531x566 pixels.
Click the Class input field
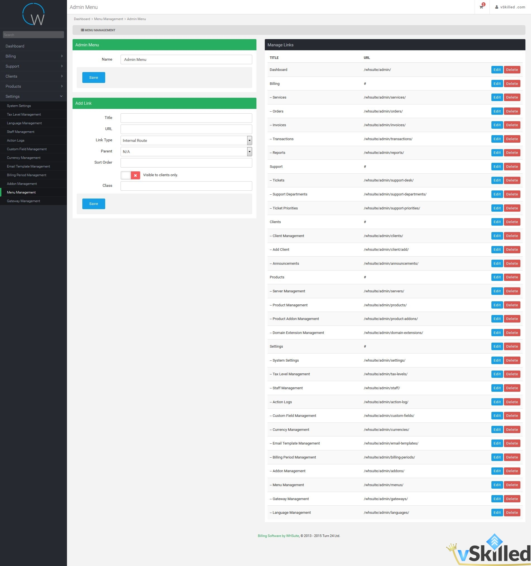click(186, 186)
